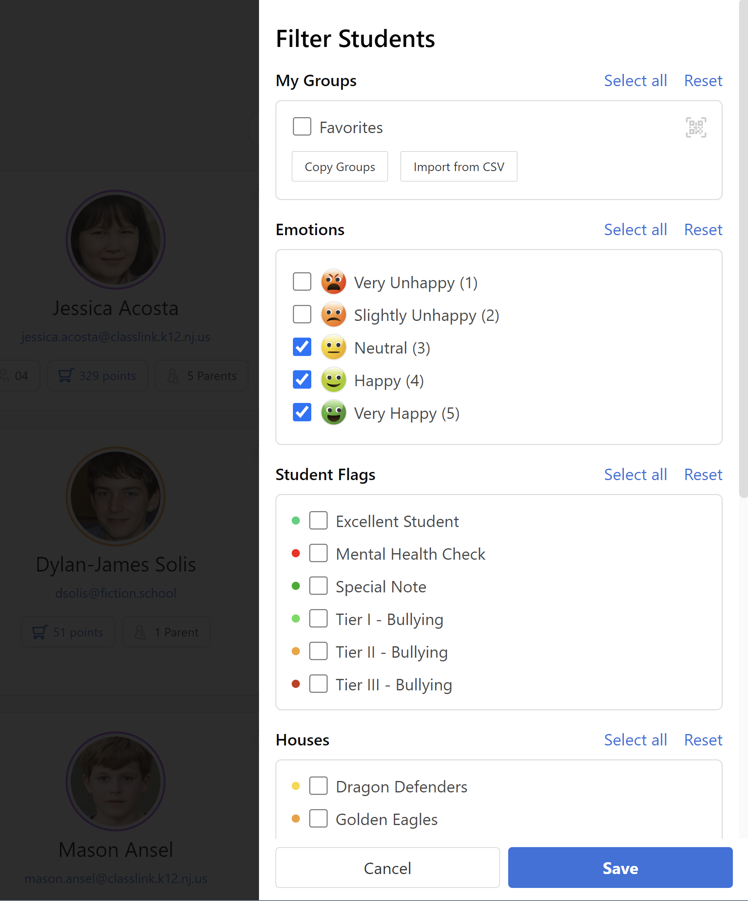Save the student filter settings

620,868
